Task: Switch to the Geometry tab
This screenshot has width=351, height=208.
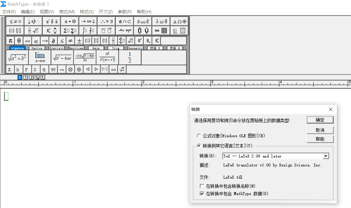Action: pyautogui.click(x=135, y=48)
